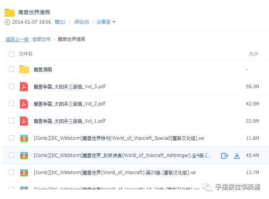The width and height of the screenshot is (269, 199).
Task: Open file 魔兽争霸_太阳井三部曲_Vol_1.pdf
Action: [x=70, y=121]
